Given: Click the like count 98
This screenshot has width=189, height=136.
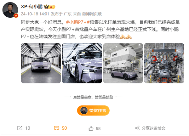Looking at the screenshot, I should point(98,128).
